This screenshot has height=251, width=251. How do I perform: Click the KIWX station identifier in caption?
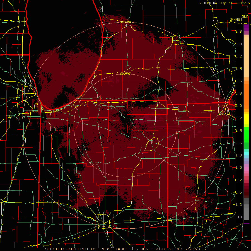161,249
